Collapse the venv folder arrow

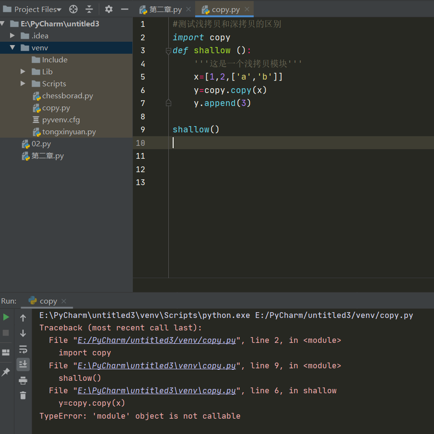12,47
